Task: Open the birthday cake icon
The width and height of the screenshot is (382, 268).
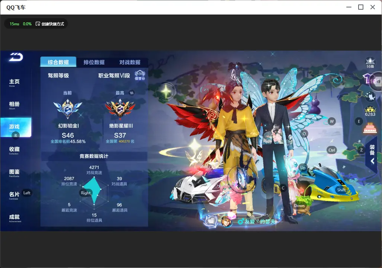Action: pyautogui.click(x=370, y=128)
